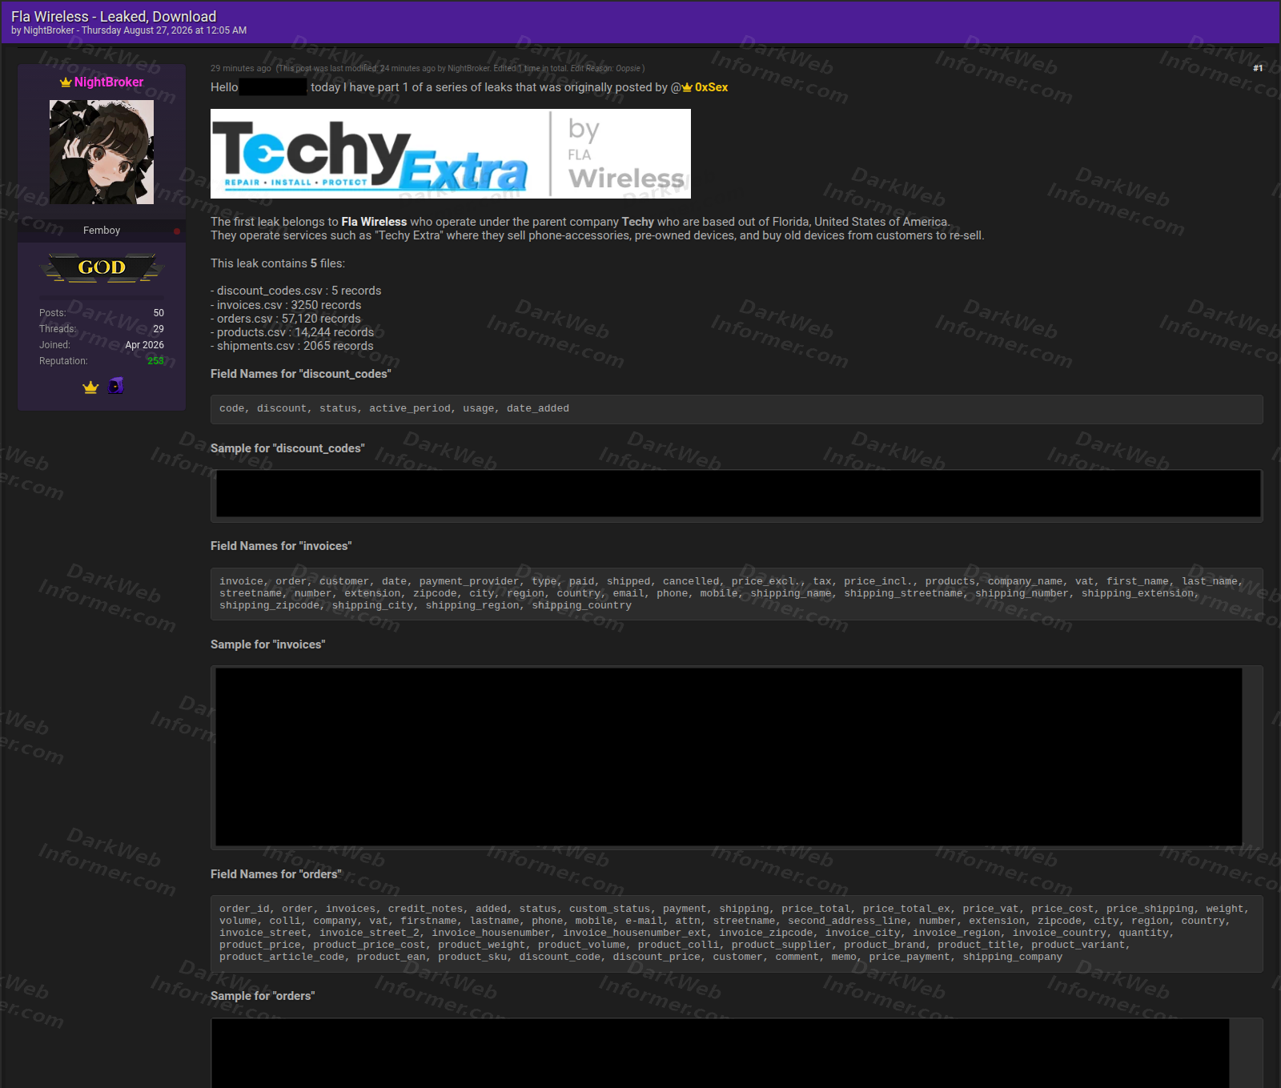The height and width of the screenshot is (1088, 1281).
Task: Click the "products.csv : 14,244 records" line
Action: 292,332
